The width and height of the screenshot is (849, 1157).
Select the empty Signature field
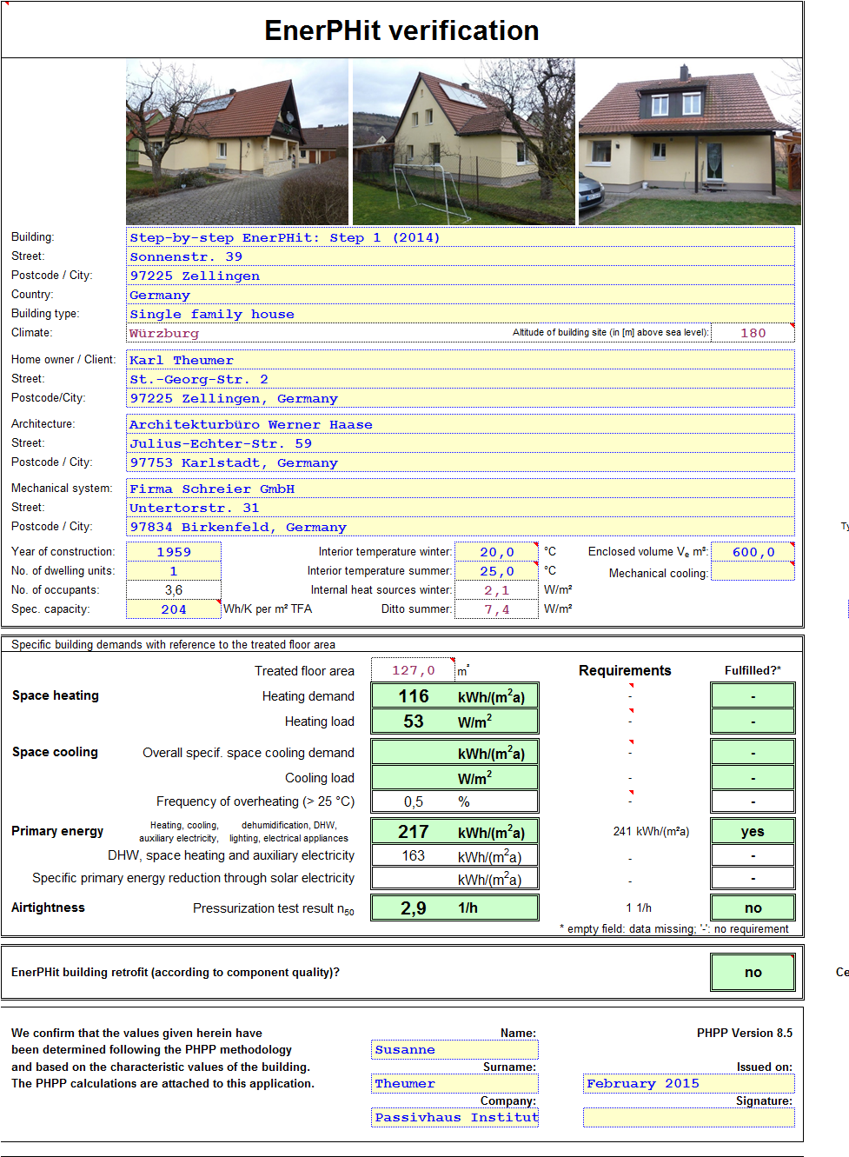[x=688, y=1117]
